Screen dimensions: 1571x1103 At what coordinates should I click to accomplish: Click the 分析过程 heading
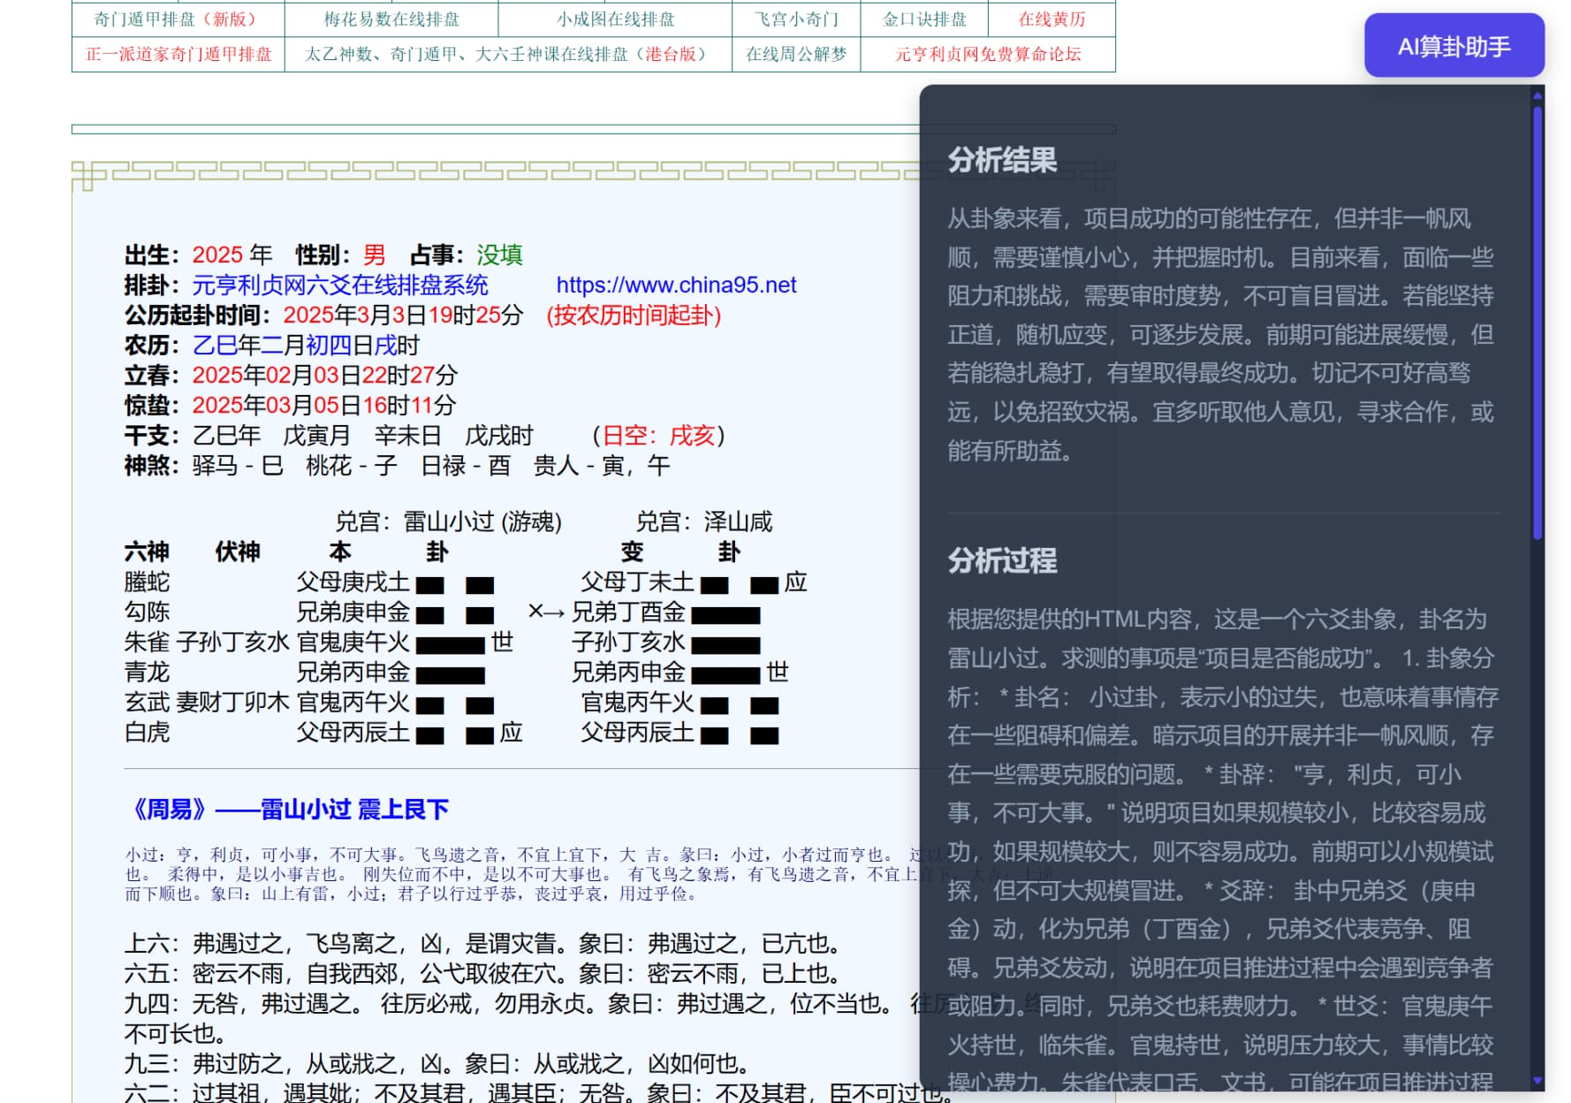(1002, 560)
